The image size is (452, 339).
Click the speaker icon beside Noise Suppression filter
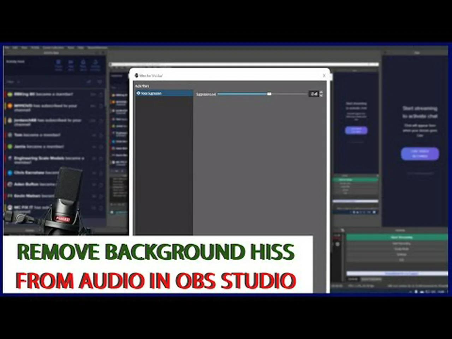pyautogui.click(x=138, y=93)
